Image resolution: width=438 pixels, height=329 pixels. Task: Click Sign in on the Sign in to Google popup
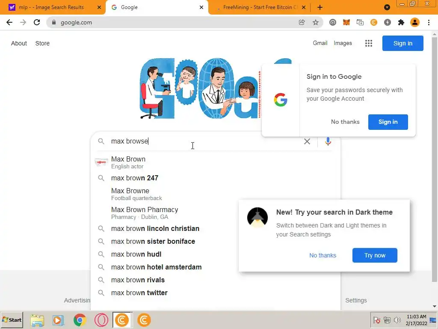pyautogui.click(x=388, y=122)
